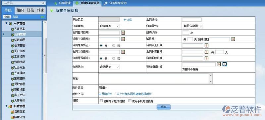Click the search magnifier icon in OA搜索
The width and height of the screenshot is (265, 120).
tap(43, 3)
